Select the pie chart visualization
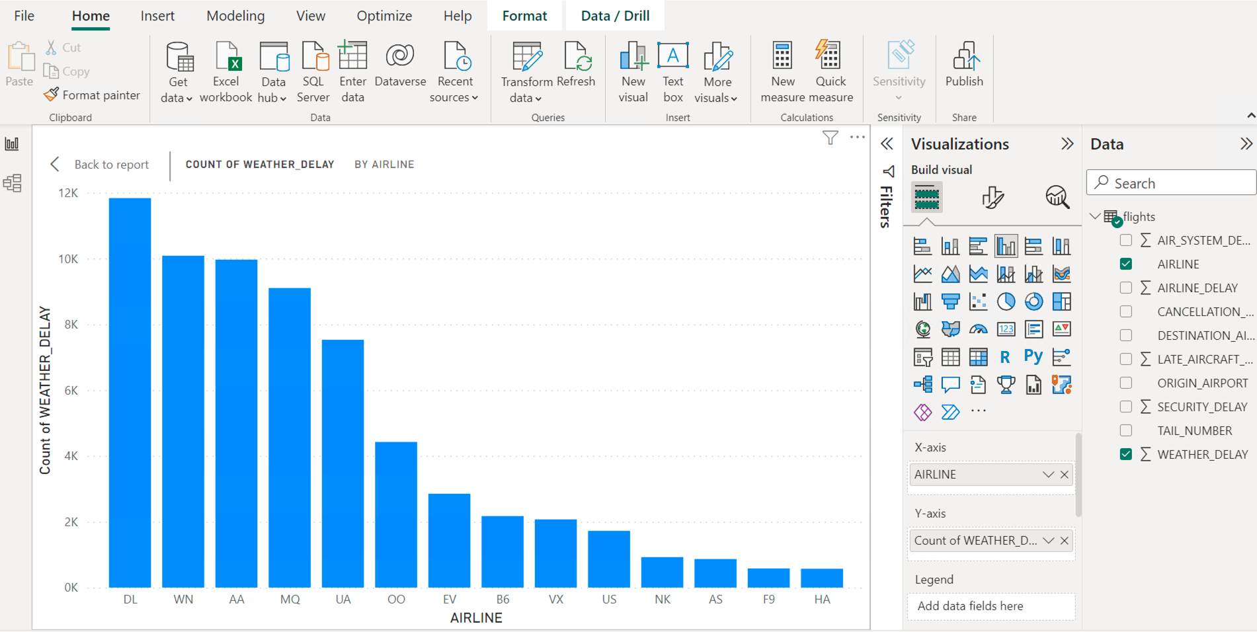This screenshot has height=632, width=1257. click(x=1006, y=301)
